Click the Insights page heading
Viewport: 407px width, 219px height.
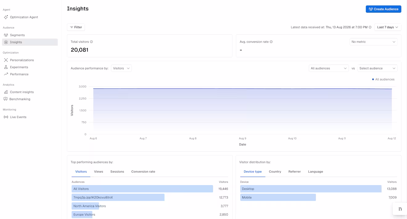[78, 9]
